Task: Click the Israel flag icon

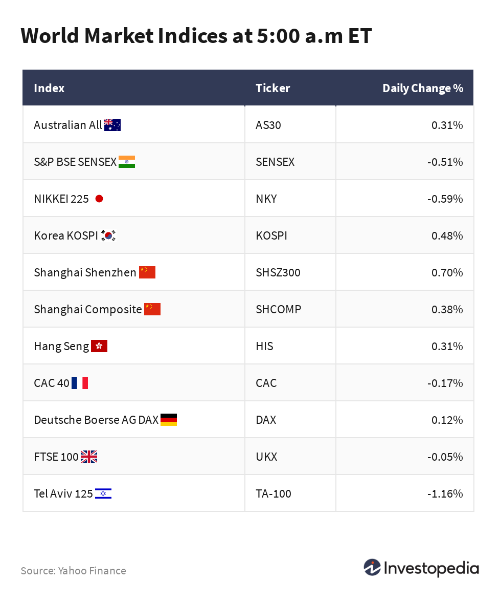Action: click(103, 493)
